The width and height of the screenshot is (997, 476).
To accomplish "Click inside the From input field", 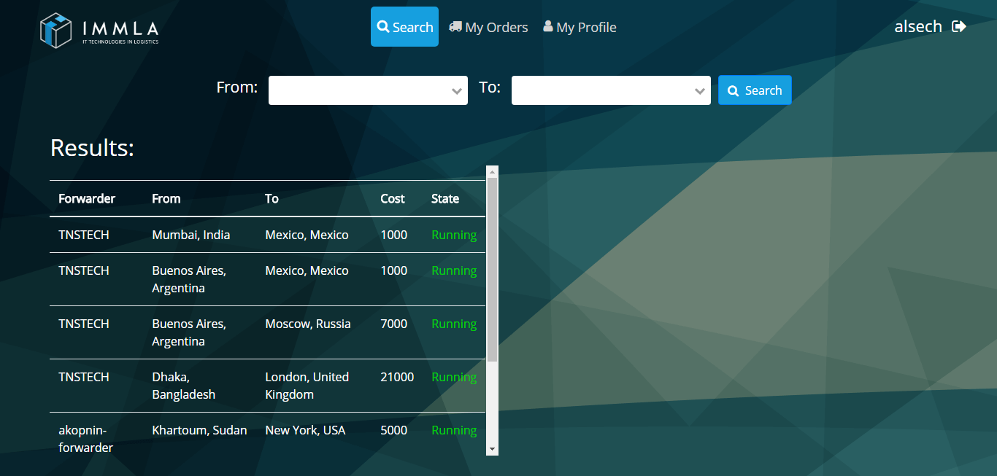I will pos(358,90).
